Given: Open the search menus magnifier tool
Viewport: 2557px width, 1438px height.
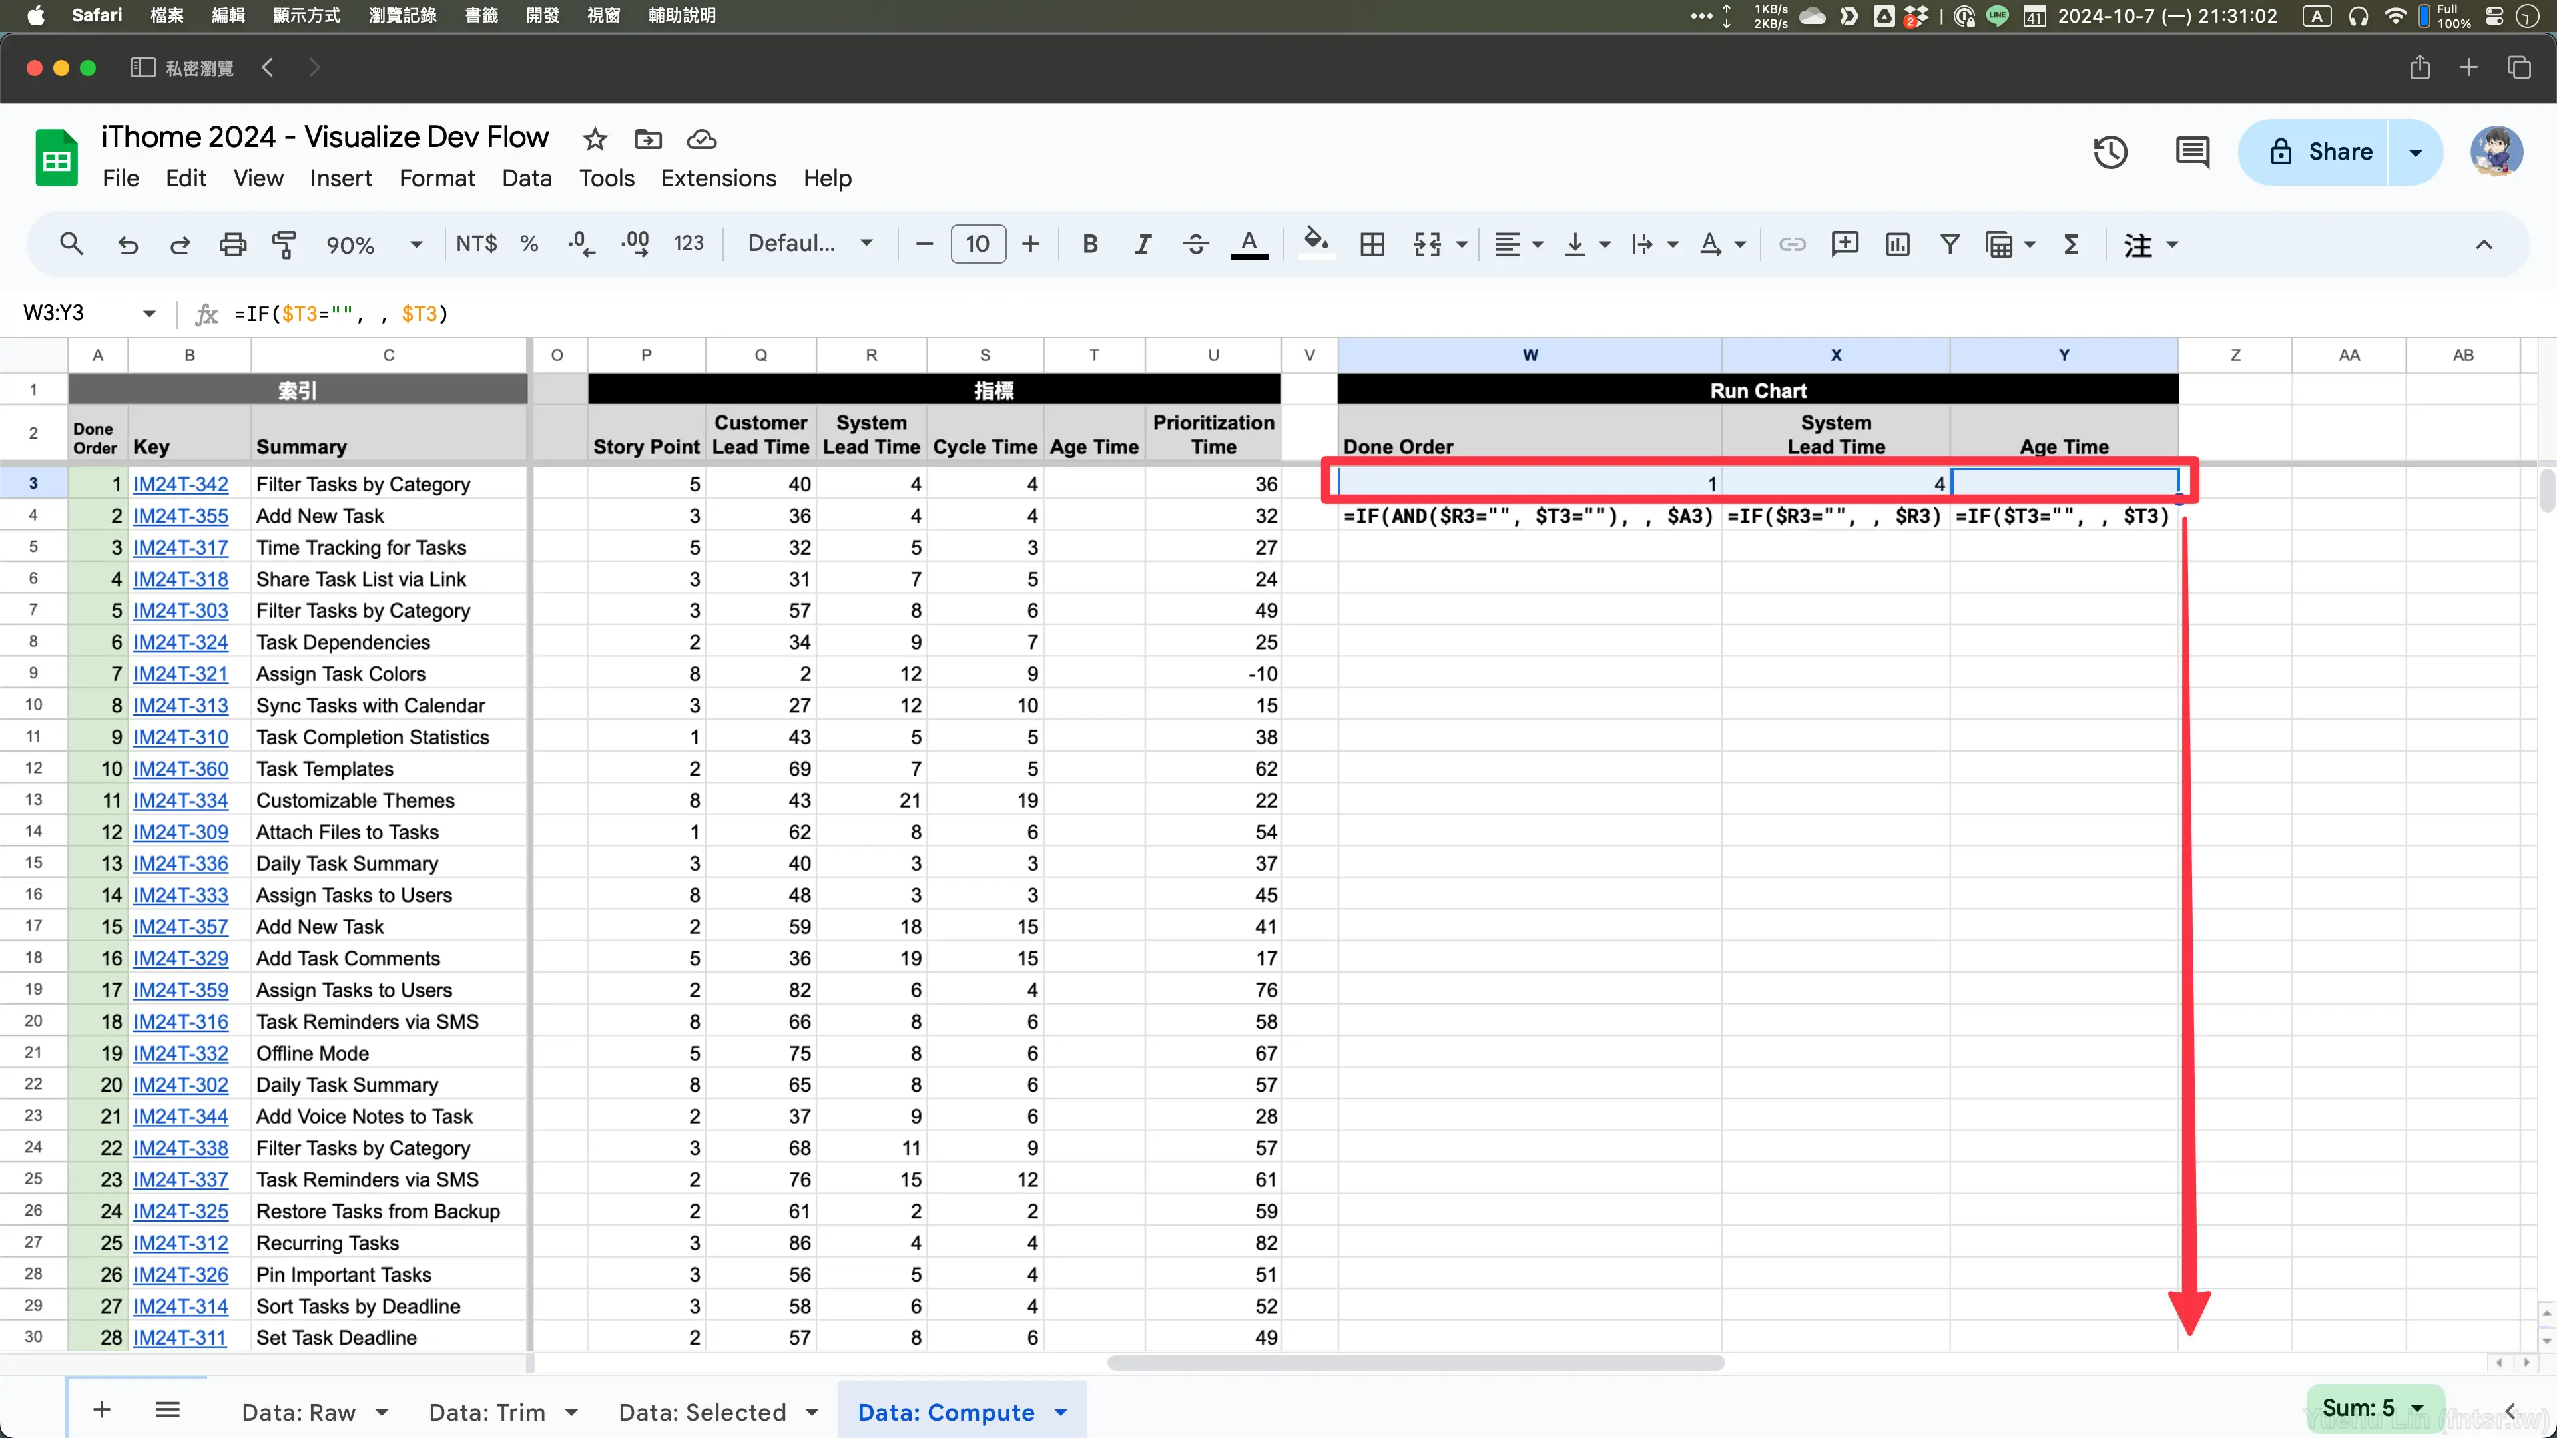Looking at the screenshot, I should pos(71,244).
